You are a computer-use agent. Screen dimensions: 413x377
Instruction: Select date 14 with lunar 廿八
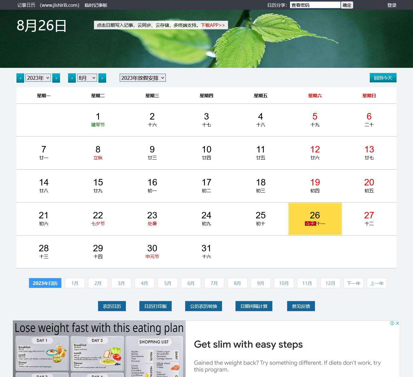click(x=44, y=186)
